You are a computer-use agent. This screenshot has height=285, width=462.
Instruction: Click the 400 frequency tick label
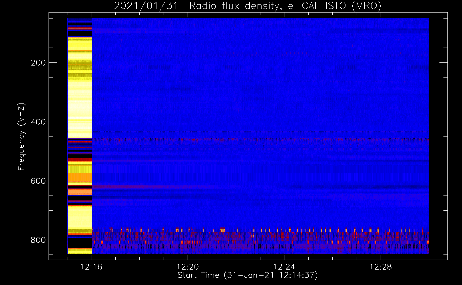pos(38,122)
